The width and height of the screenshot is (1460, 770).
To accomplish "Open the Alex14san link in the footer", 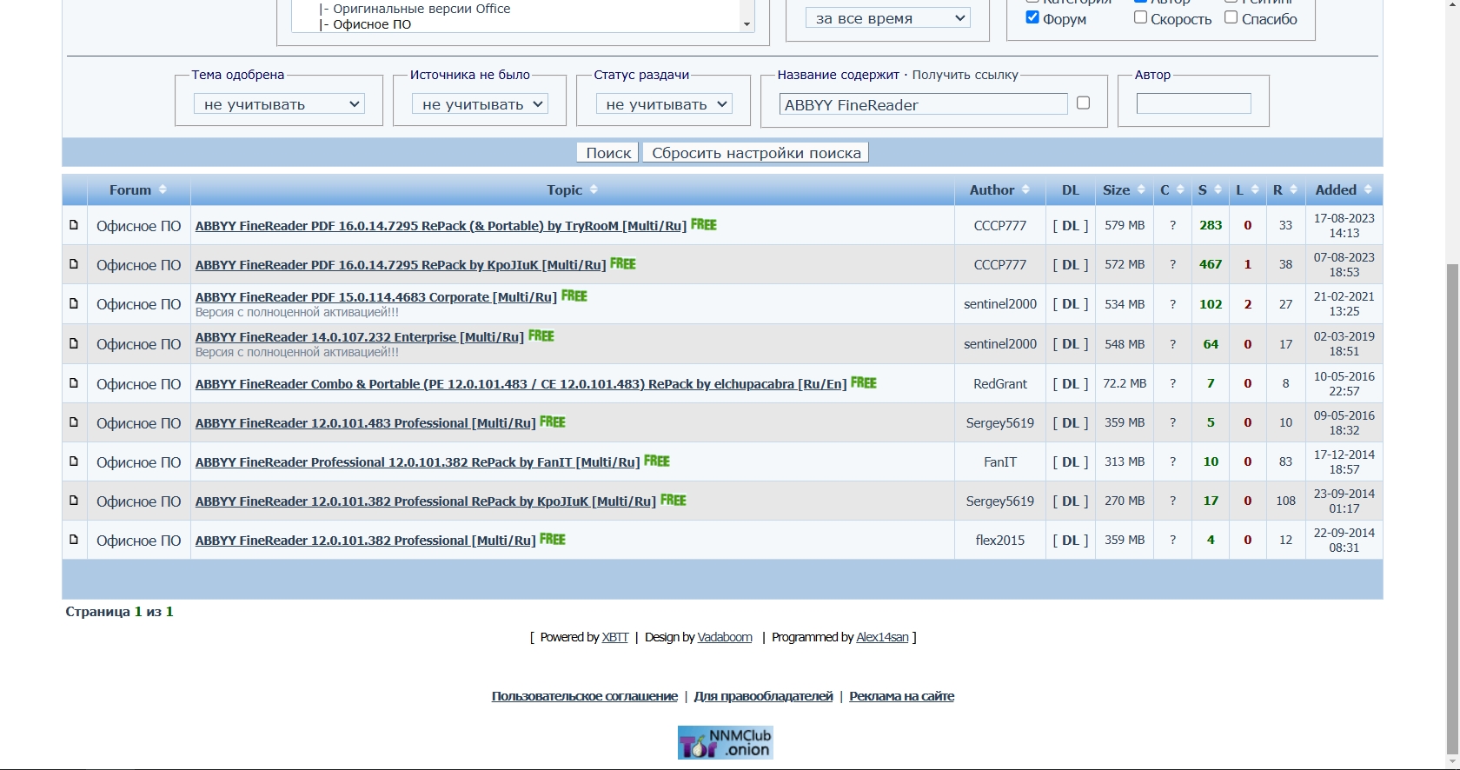I will pos(882,637).
